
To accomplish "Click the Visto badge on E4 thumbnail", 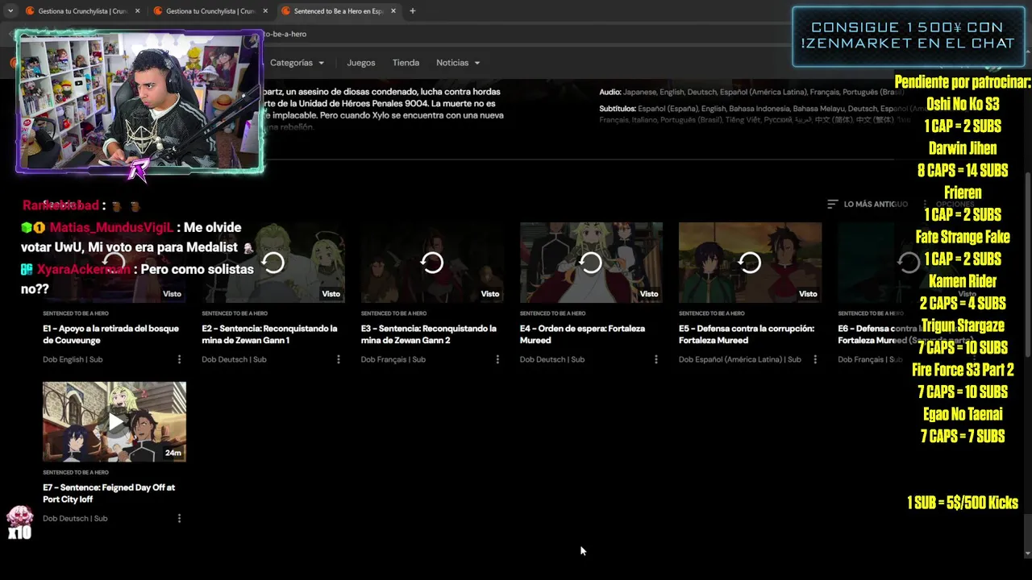I will (649, 294).
